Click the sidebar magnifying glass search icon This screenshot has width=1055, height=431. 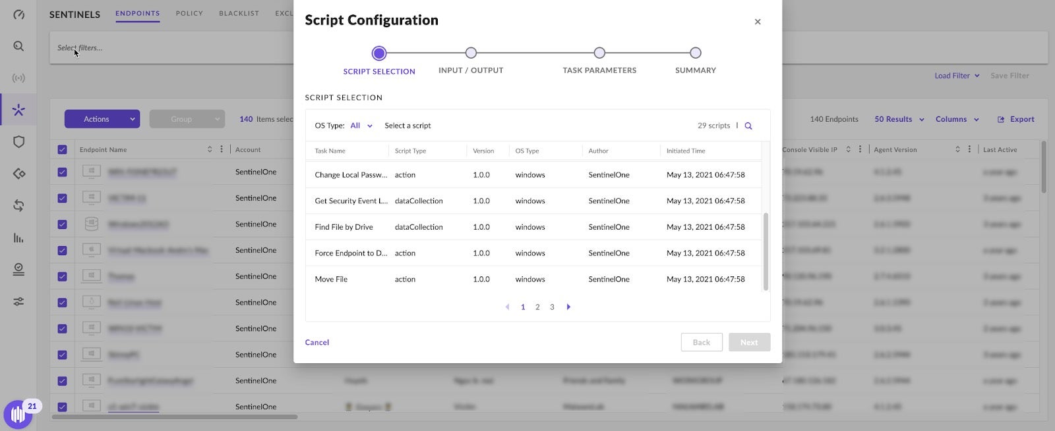pos(18,46)
